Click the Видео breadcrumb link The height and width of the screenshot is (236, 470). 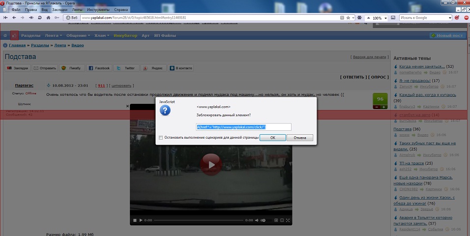(x=78, y=45)
